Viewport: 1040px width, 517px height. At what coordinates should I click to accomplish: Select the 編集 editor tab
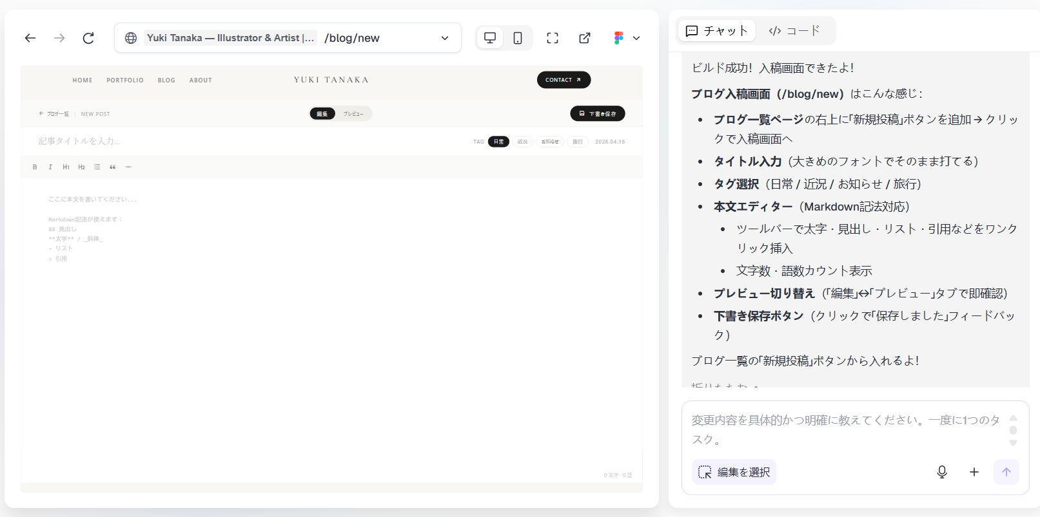(x=322, y=114)
